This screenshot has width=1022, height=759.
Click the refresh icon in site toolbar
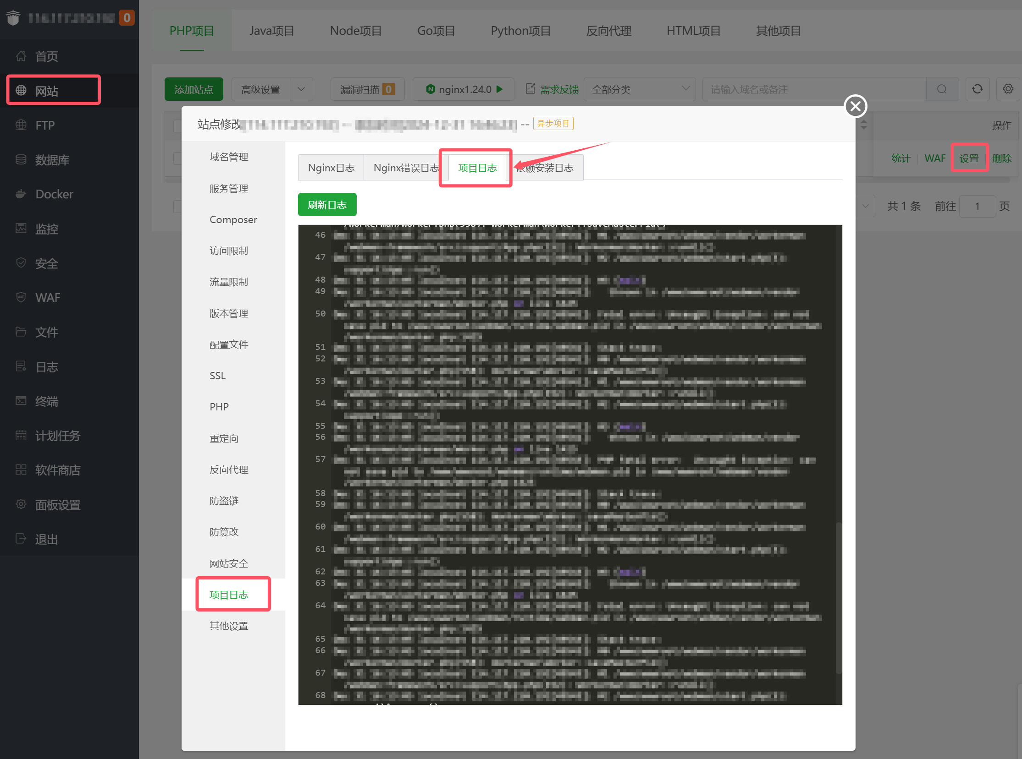coord(978,89)
